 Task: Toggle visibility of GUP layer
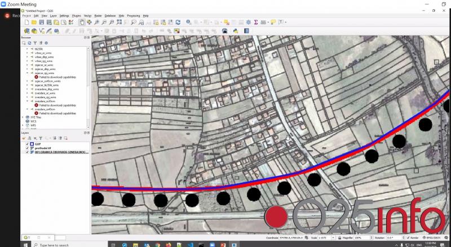[x=28, y=144]
